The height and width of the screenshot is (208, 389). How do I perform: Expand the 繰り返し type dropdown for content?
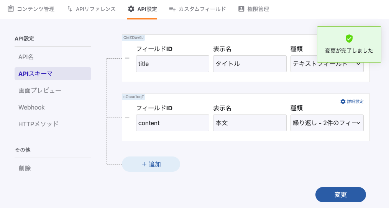click(x=327, y=123)
